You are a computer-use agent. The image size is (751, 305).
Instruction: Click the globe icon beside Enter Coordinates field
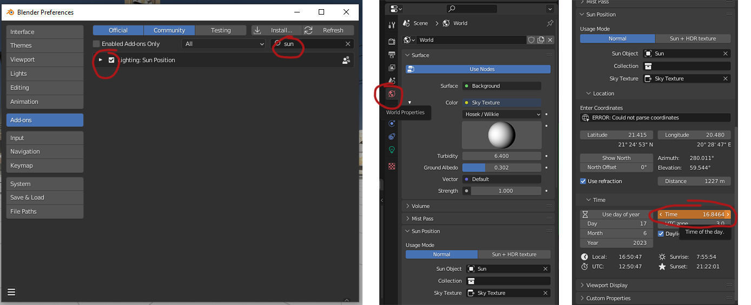click(x=585, y=117)
